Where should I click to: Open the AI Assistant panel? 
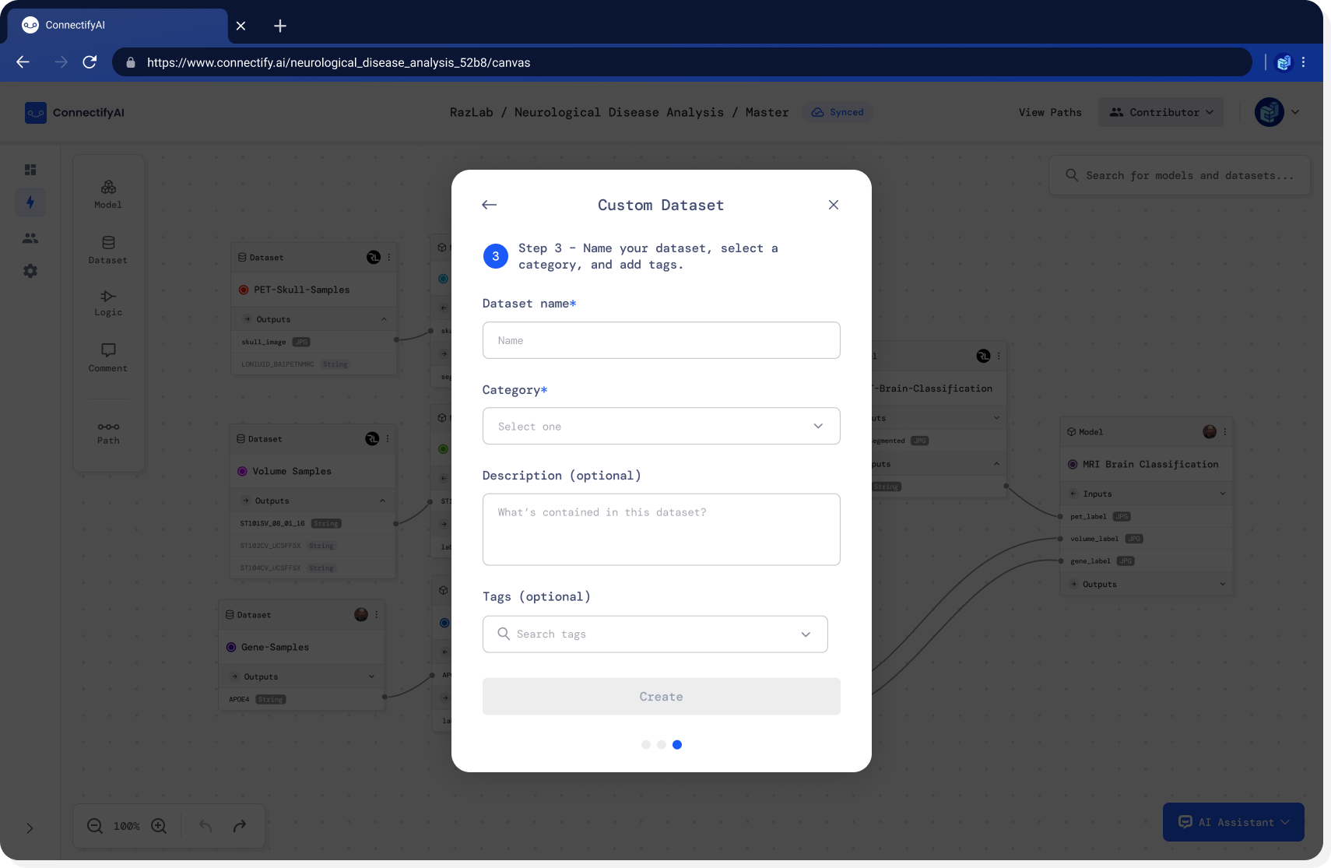(1233, 822)
